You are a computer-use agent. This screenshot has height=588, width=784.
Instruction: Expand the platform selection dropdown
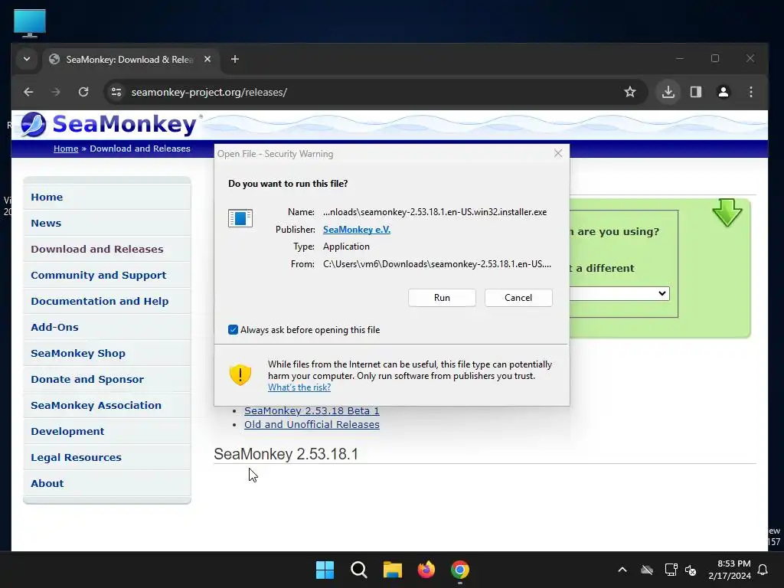pos(619,293)
